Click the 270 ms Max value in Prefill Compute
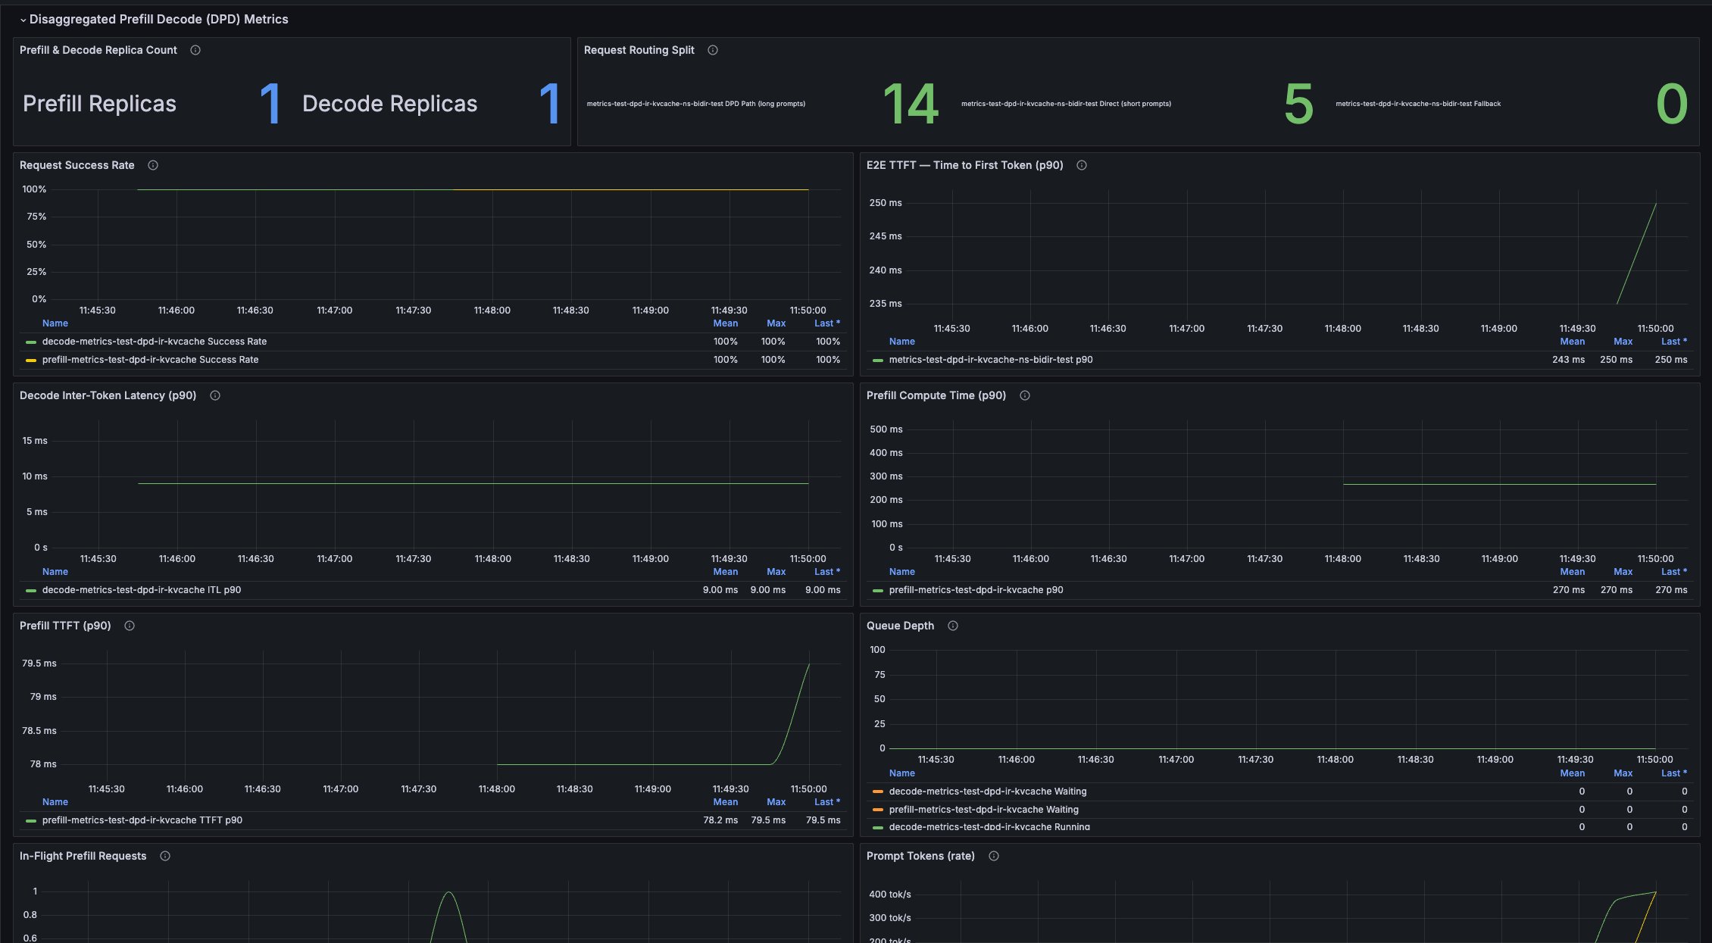The height and width of the screenshot is (943, 1712). 1617,590
